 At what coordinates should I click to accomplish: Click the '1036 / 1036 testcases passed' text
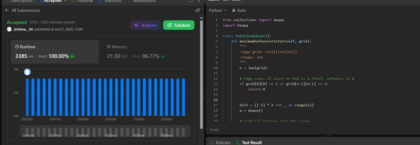point(52,22)
